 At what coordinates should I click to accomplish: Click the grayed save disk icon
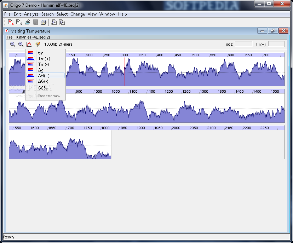click(x=35, y=22)
